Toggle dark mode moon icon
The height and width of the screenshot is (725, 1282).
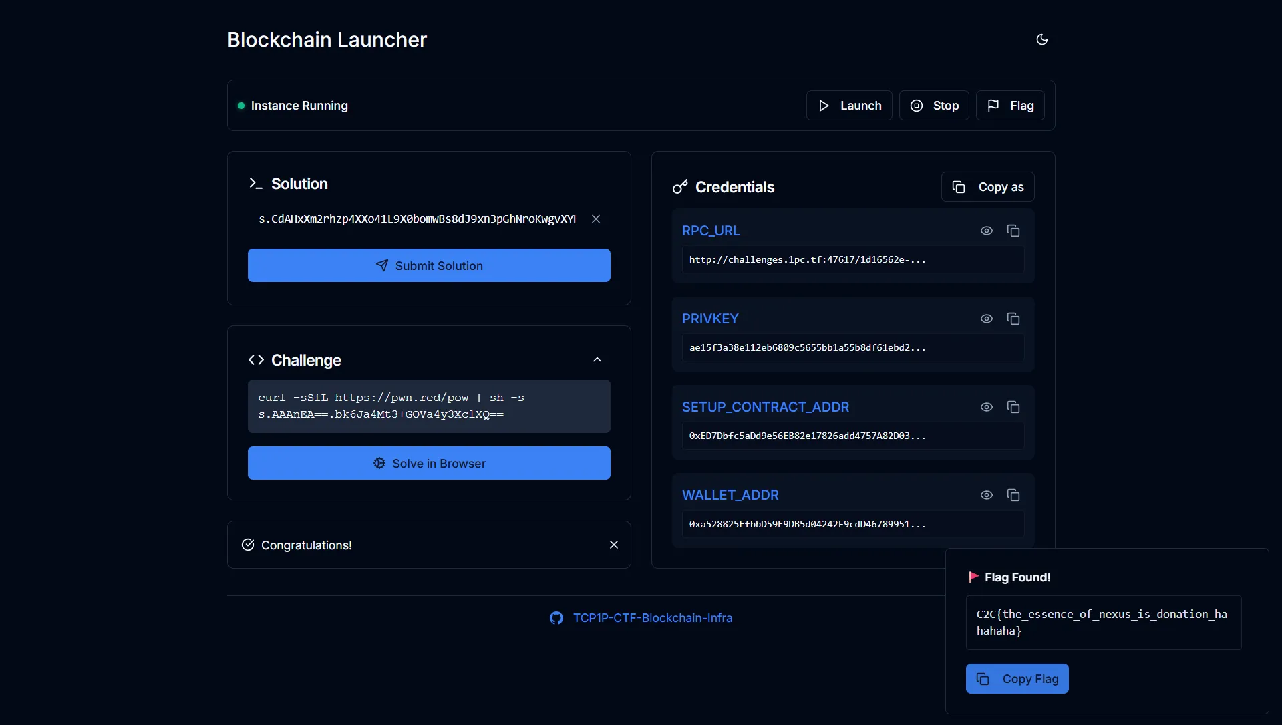(x=1041, y=39)
